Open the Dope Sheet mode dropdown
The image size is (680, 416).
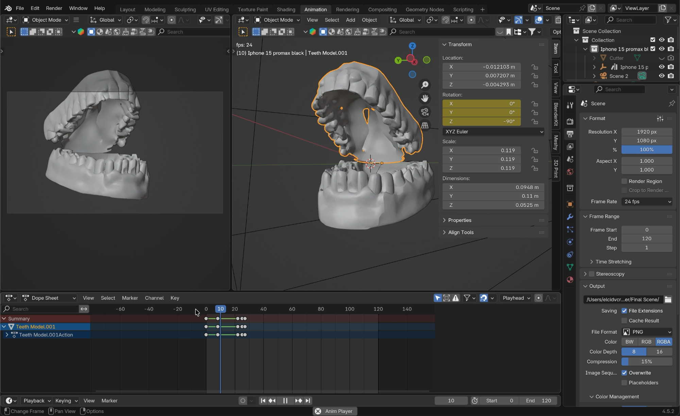pos(49,298)
